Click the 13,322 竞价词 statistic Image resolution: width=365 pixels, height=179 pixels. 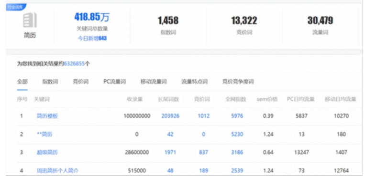(x=244, y=21)
